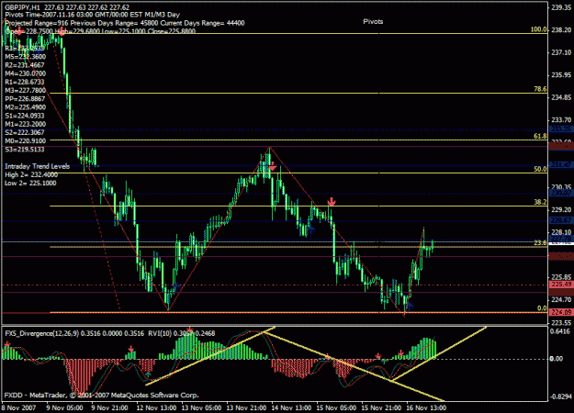Click the blue arrow near the 228.10 price dip
The height and width of the screenshot is (413, 574).
pyautogui.click(x=310, y=229)
